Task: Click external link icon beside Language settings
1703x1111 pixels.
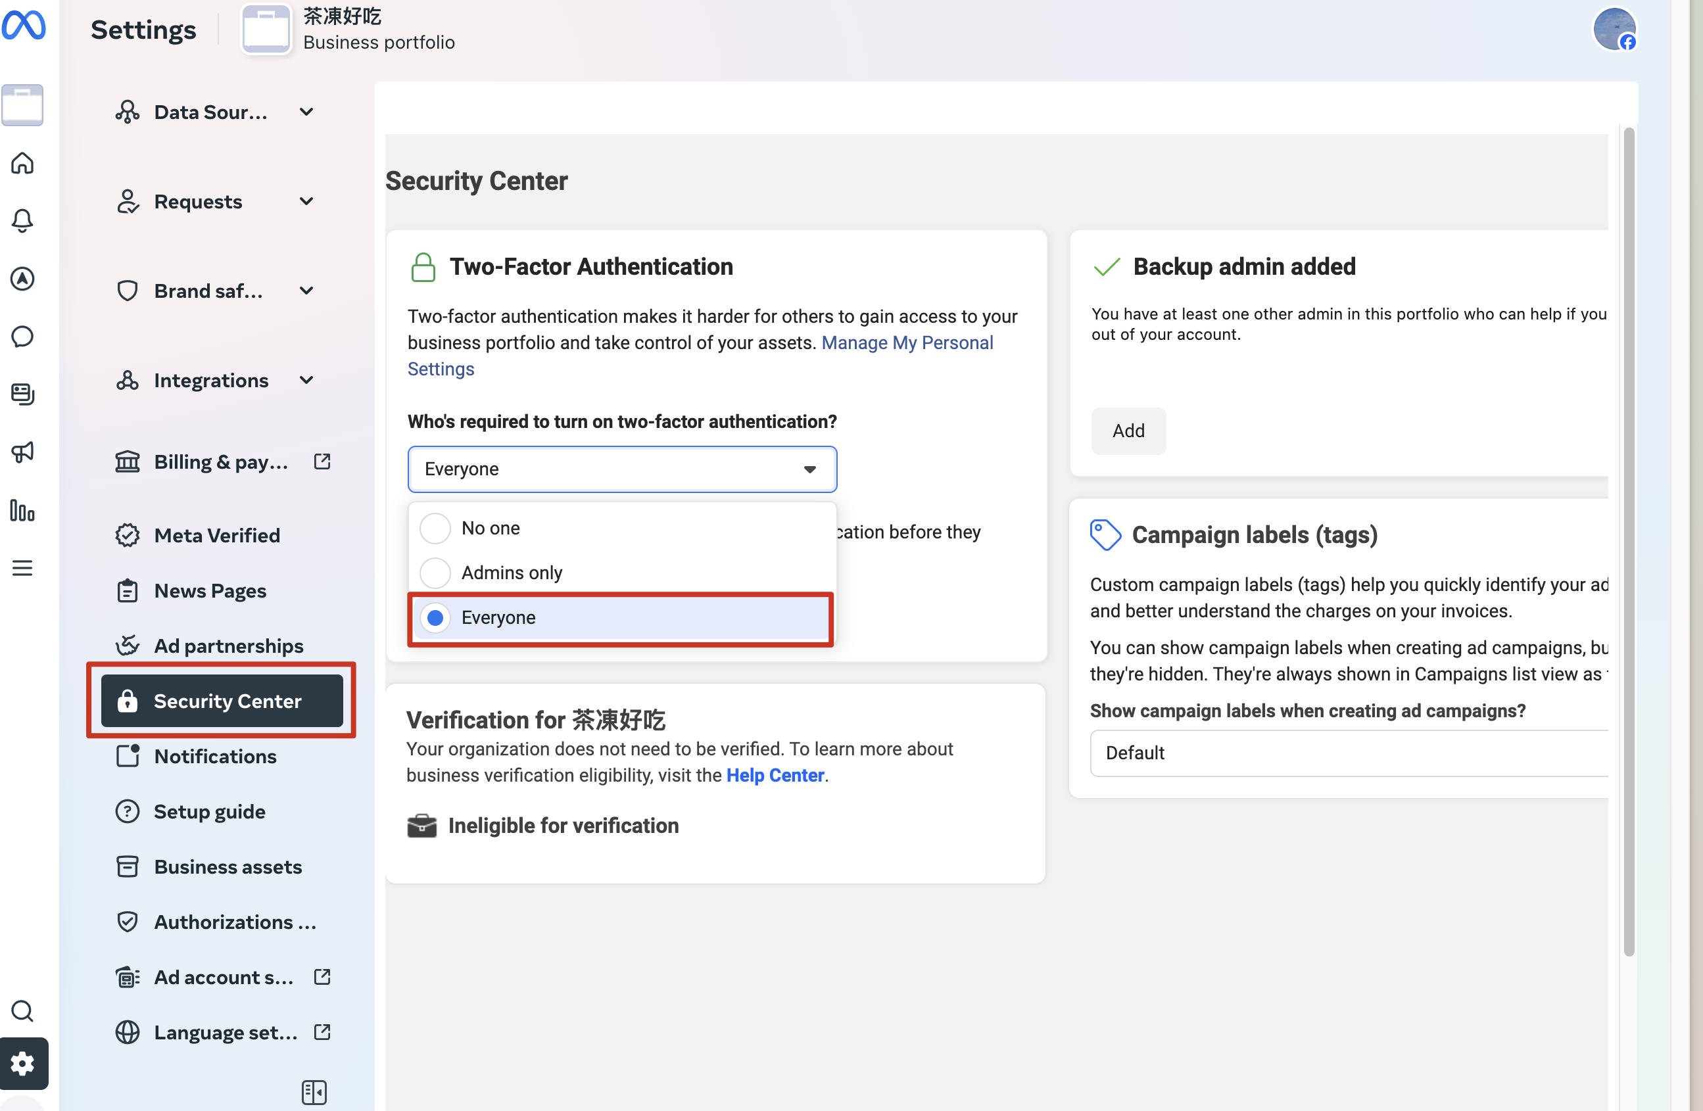Action: point(322,1031)
